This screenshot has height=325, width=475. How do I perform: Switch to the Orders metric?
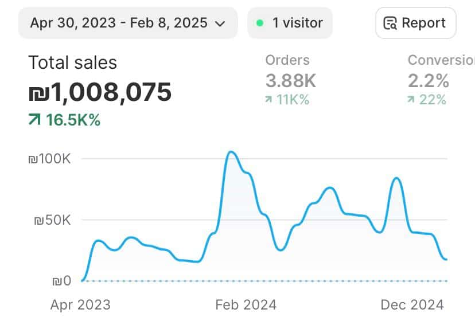287,60
